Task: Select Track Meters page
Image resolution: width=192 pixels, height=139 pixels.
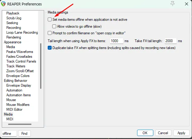Action: tap(16, 66)
